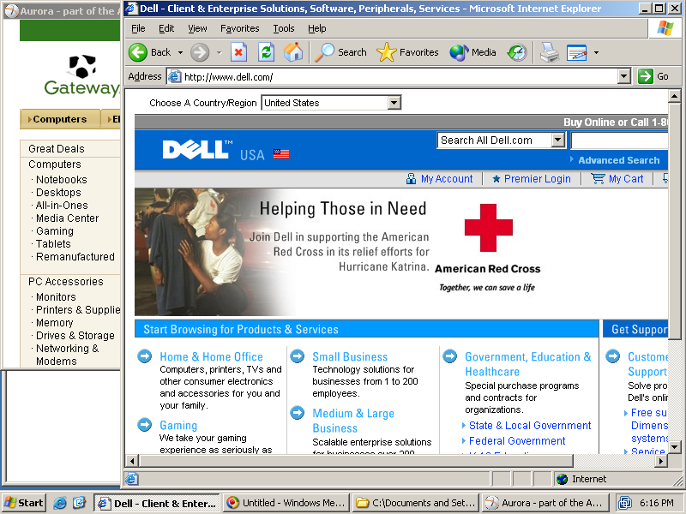The width and height of the screenshot is (686, 514).
Task: Click the My Cart shopping cart icon
Action: pyautogui.click(x=598, y=178)
